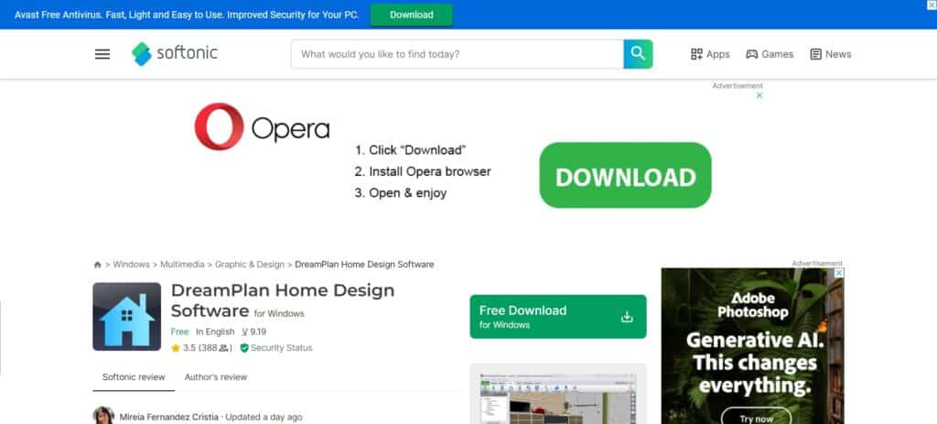Click the rating star icon
Viewport: 937px width, 424px height.
pos(175,348)
